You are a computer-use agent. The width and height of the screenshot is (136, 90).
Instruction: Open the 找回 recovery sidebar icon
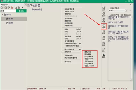[x=104, y=14]
